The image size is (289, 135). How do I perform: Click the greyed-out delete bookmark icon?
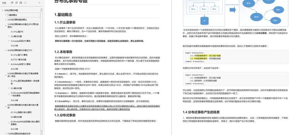(25, 3)
